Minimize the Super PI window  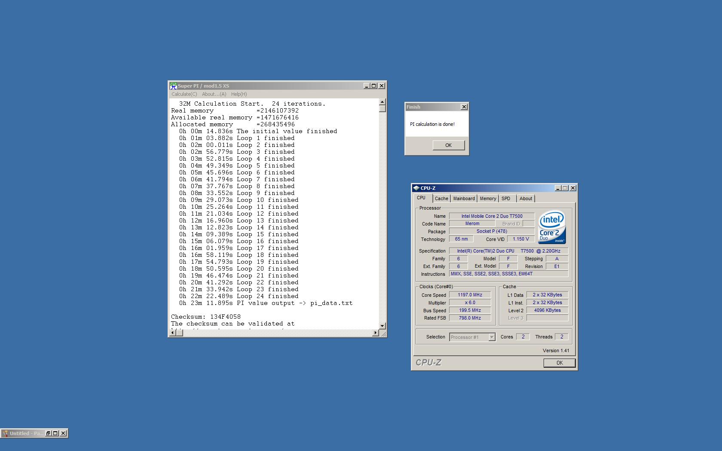pyautogui.click(x=367, y=86)
